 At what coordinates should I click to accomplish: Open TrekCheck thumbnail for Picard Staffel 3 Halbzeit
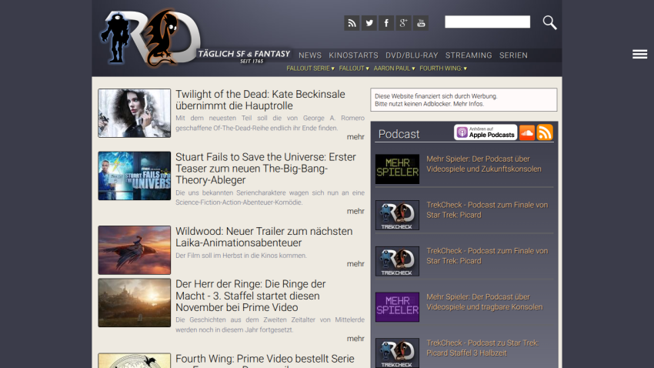397,353
